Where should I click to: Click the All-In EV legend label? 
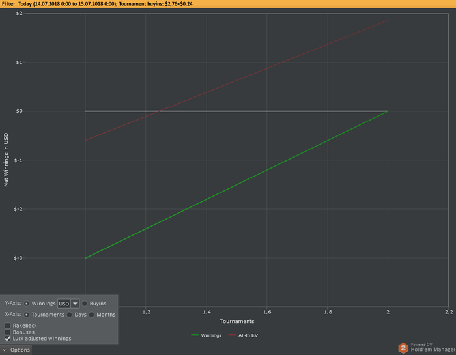click(x=248, y=335)
